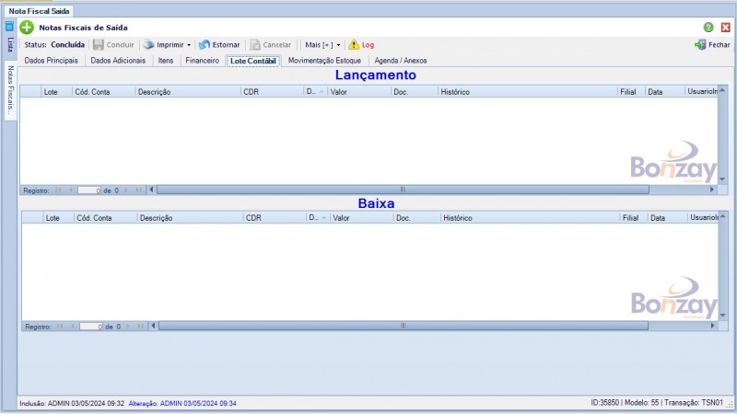Image resolution: width=737 pixels, height=414 pixels.
Task: Click the Estornar reversal icon
Action: click(x=205, y=44)
